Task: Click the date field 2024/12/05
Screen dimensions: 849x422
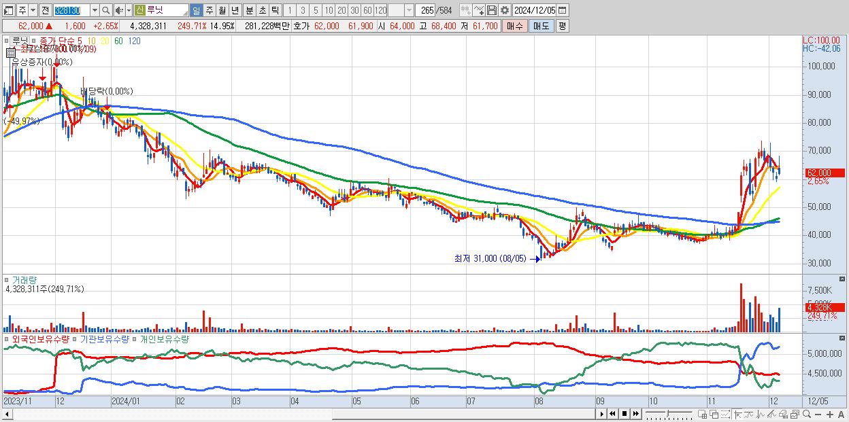Action: tap(535, 10)
